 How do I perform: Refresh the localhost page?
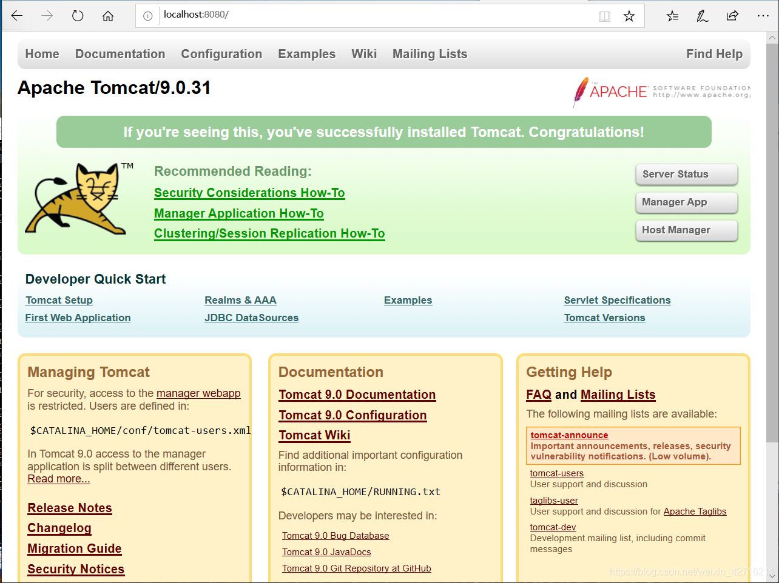(x=77, y=16)
